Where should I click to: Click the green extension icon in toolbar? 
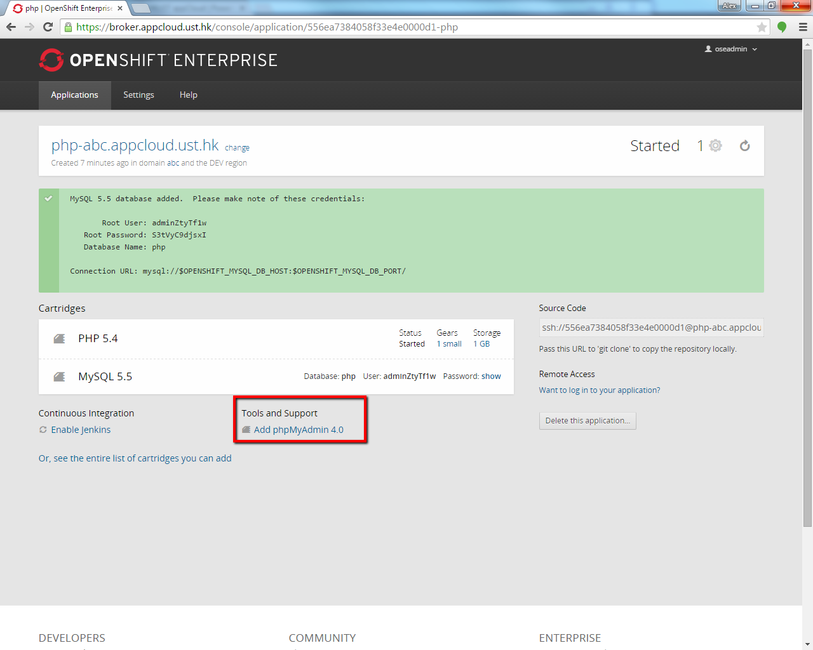(x=782, y=27)
